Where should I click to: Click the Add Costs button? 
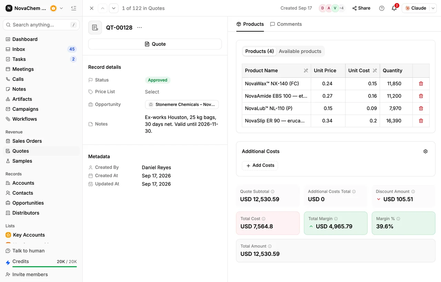click(260, 165)
